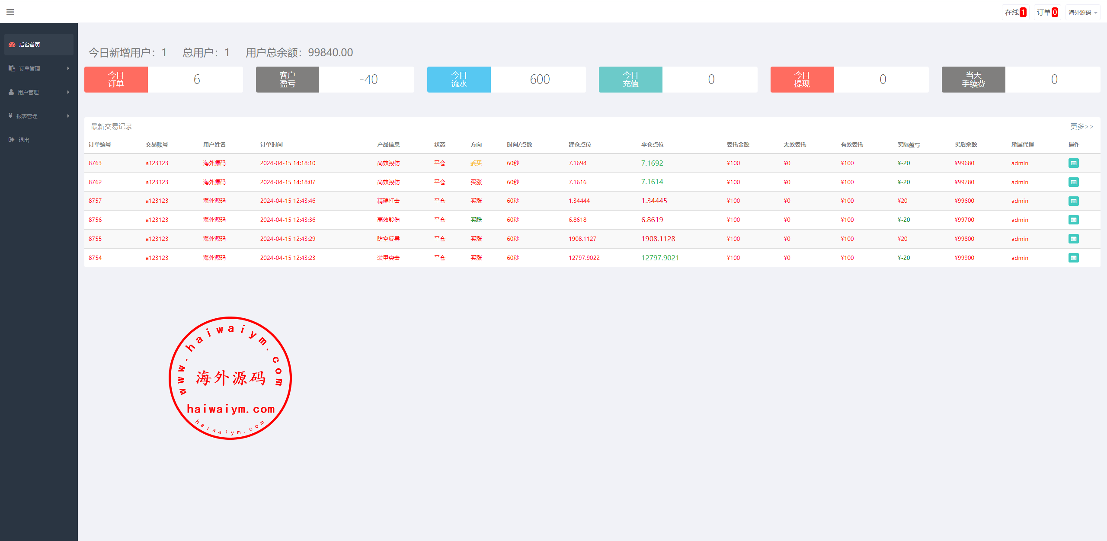This screenshot has height=541, width=1107.
Task: Click the 今日订单 stat card
Action: click(116, 80)
